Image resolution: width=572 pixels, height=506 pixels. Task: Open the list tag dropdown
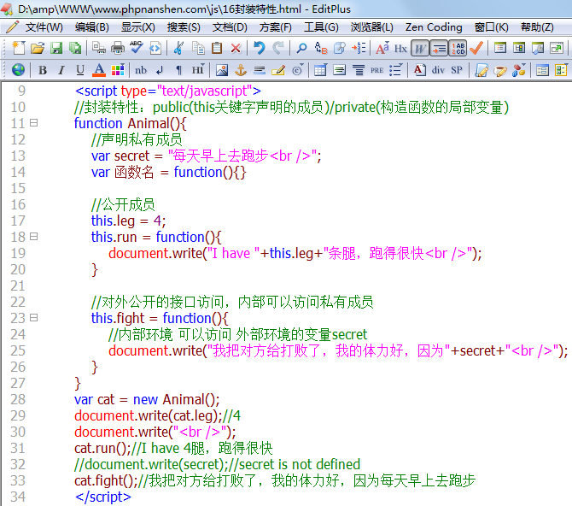tap(396, 69)
